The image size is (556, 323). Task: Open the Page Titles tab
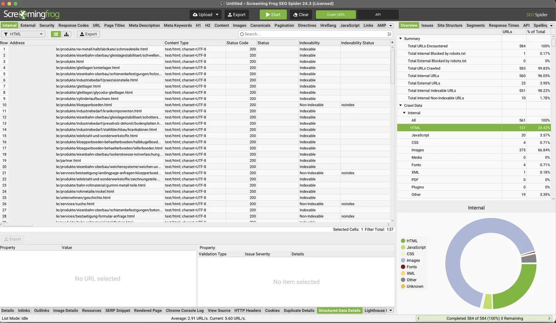(114, 25)
